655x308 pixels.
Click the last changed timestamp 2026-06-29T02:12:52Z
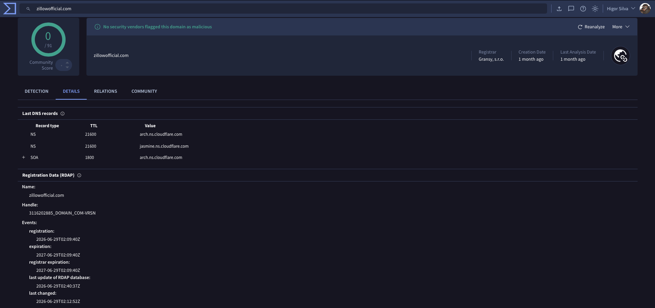point(58,302)
